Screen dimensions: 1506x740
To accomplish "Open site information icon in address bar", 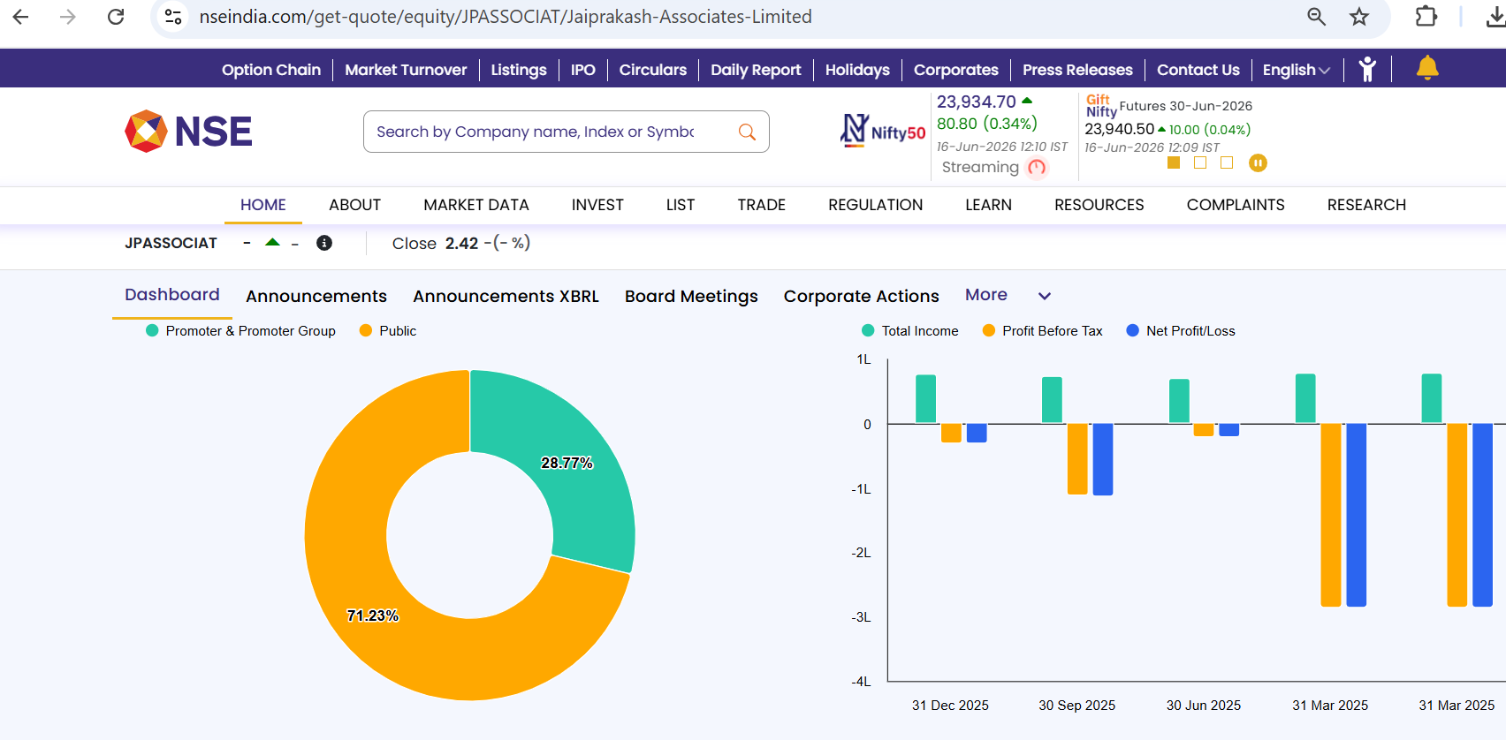I will 174,17.
